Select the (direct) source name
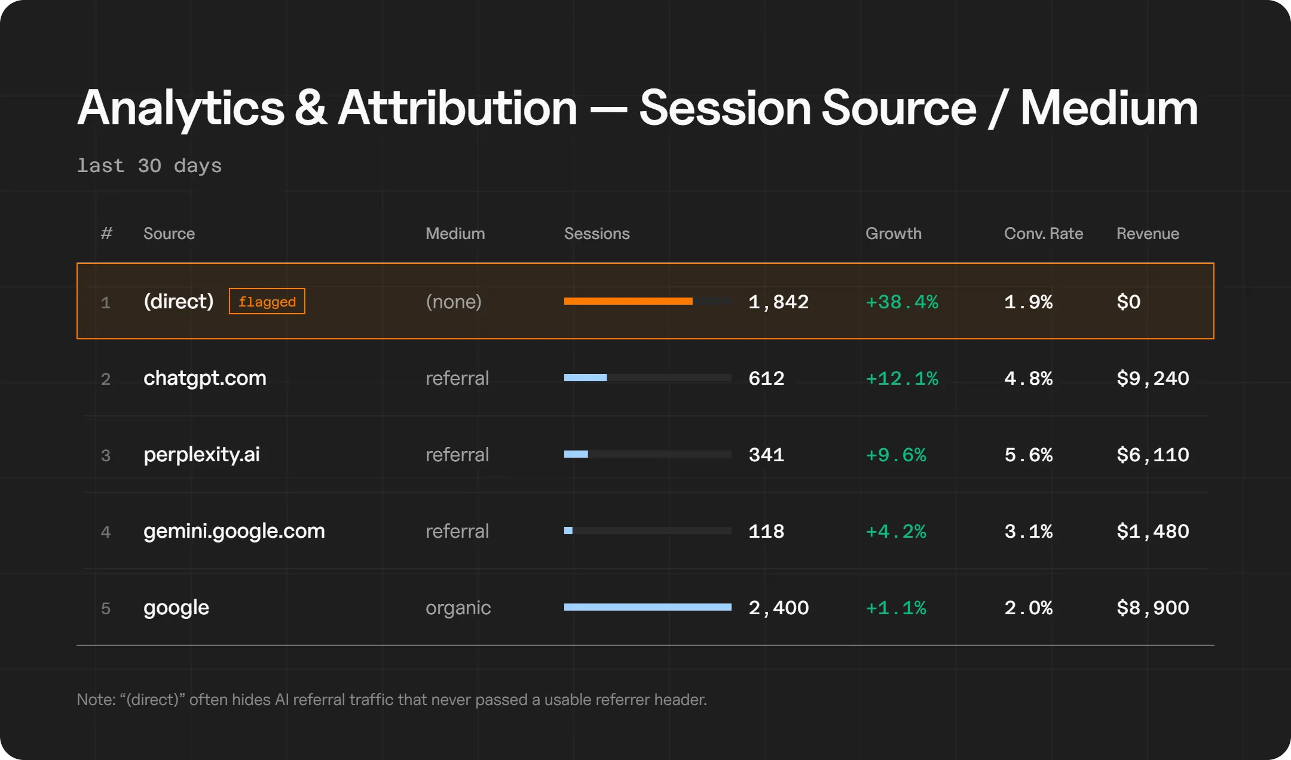The height and width of the screenshot is (760, 1291). pyautogui.click(x=178, y=301)
